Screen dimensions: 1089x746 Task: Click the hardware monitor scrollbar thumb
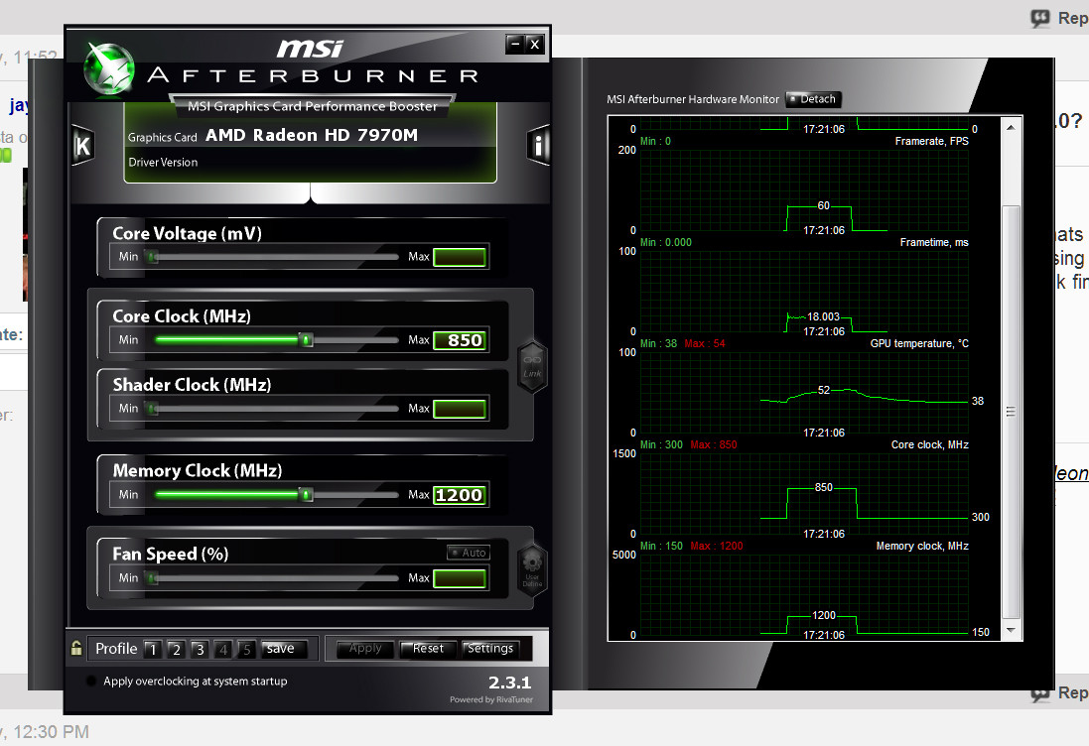click(1012, 412)
